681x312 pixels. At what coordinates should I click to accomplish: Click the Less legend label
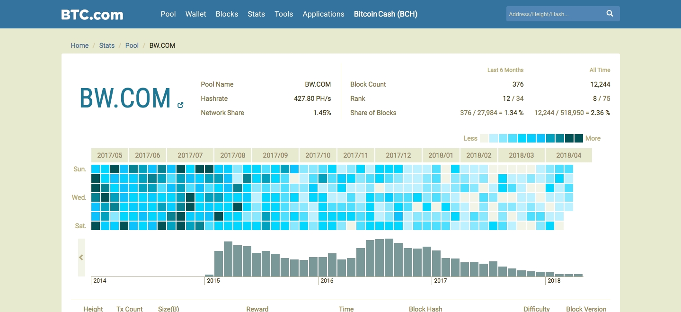pos(470,138)
